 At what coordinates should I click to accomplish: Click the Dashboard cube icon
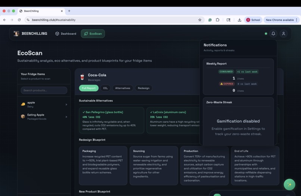(x=57, y=34)
